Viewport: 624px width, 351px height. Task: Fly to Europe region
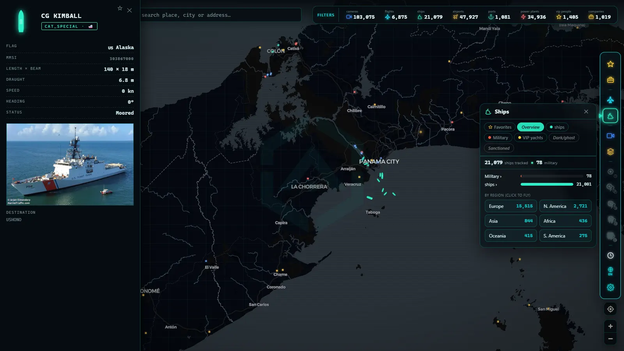(511, 206)
